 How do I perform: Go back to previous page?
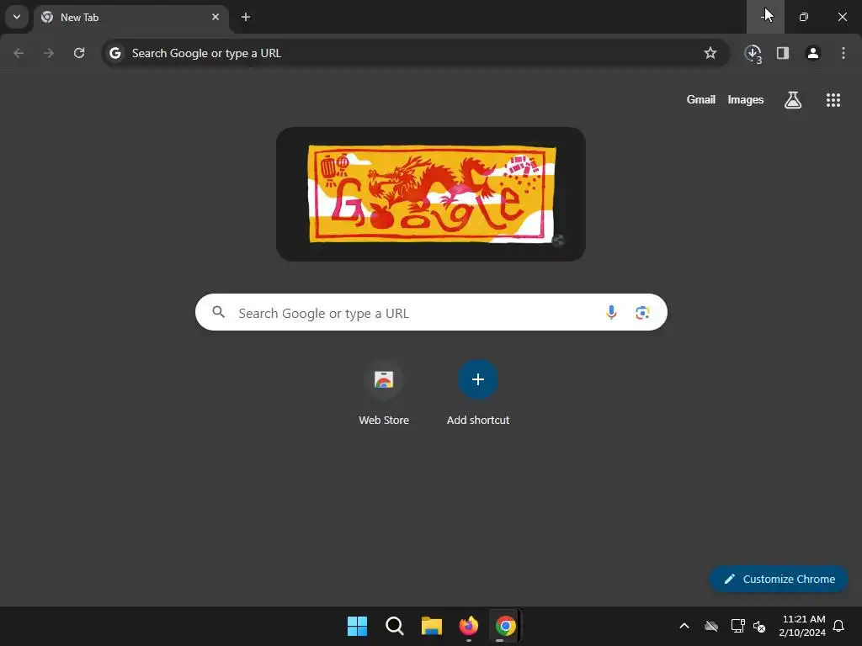tap(19, 53)
